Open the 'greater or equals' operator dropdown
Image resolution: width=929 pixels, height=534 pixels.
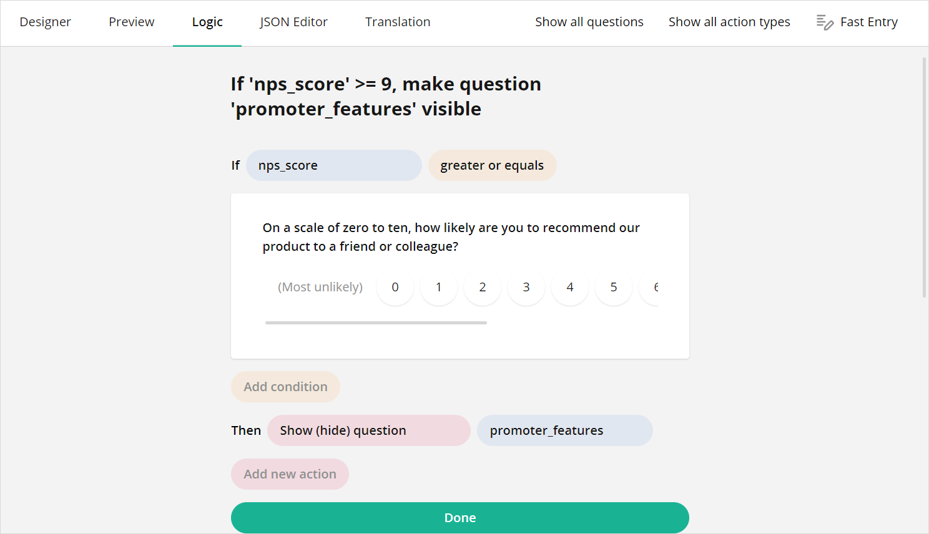click(492, 165)
